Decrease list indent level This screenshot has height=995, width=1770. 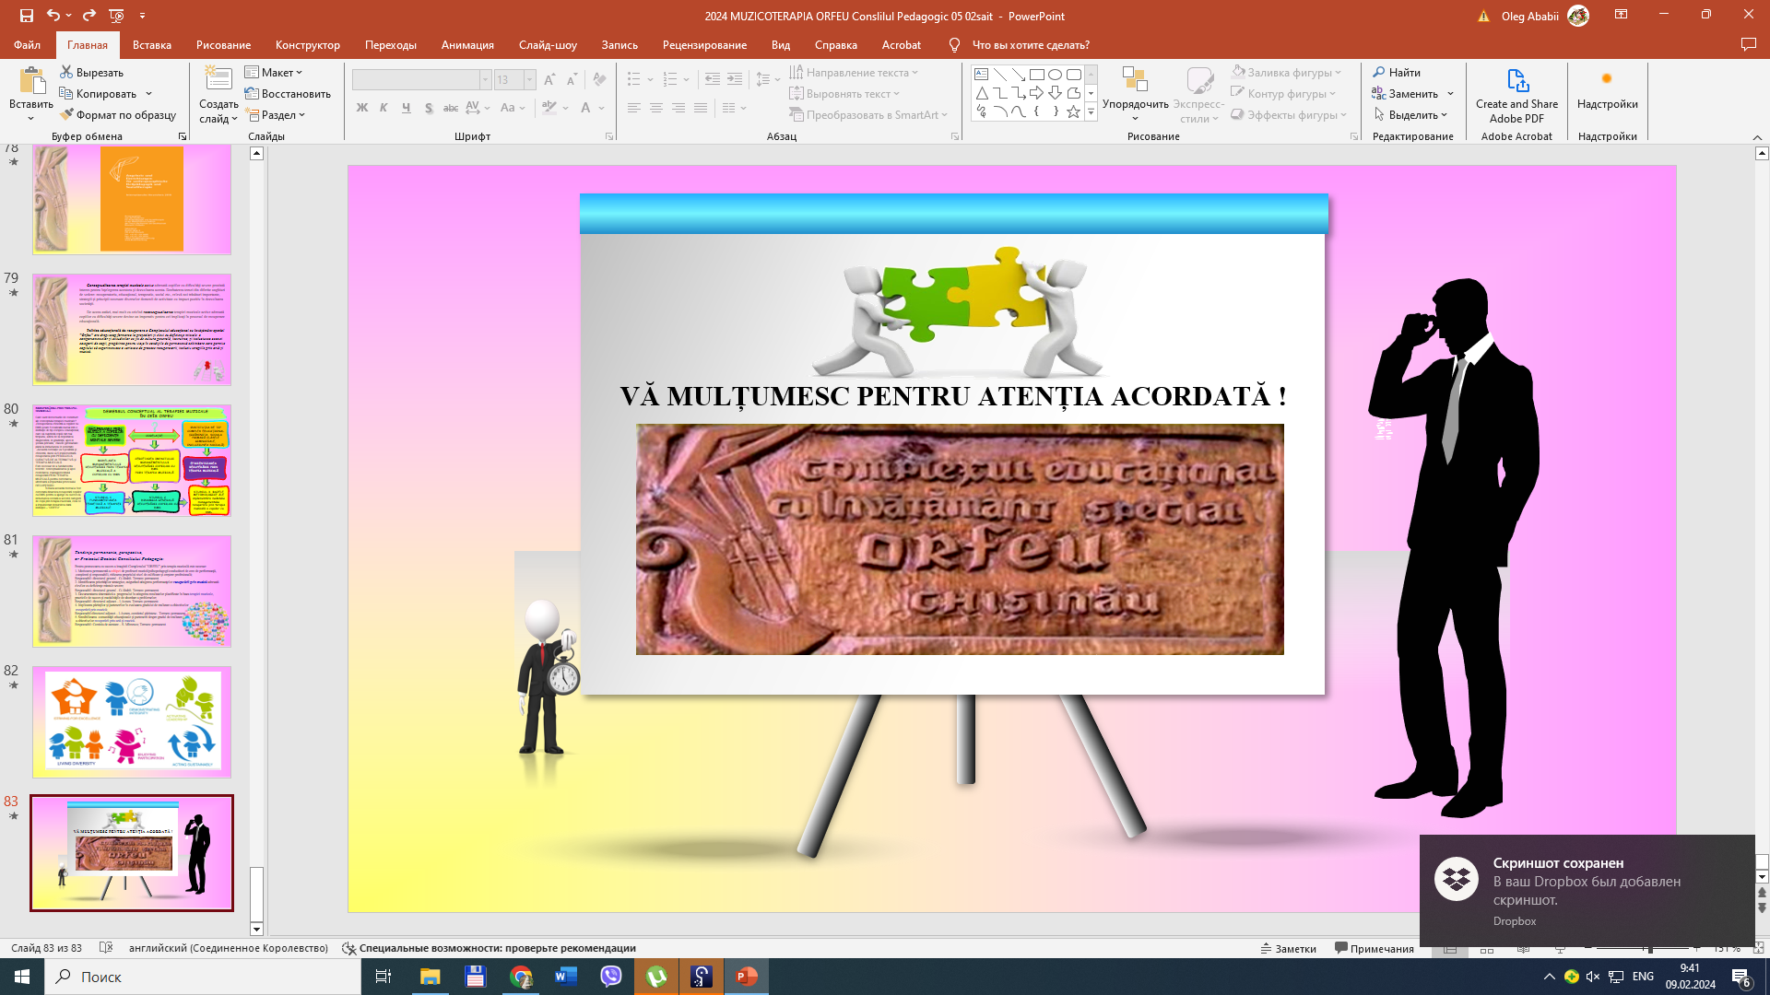click(x=713, y=79)
